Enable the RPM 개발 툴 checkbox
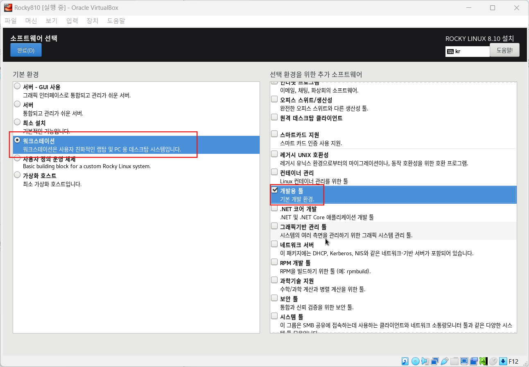 tap(274, 262)
